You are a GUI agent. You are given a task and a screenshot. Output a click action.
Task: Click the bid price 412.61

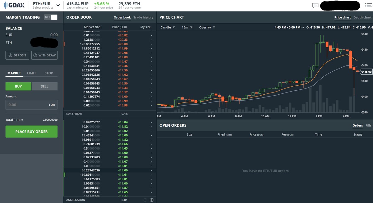tap(123, 175)
